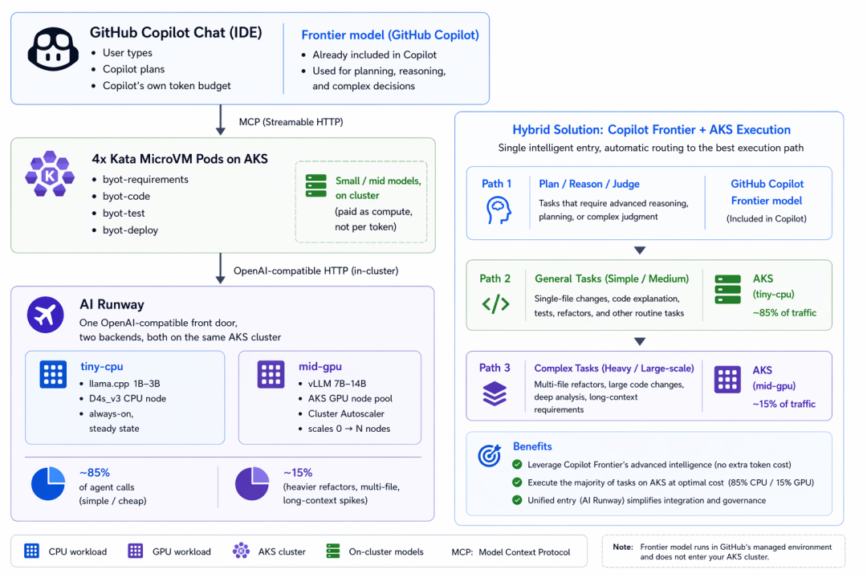Click the Path 2 code brackets icon

tap(496, 303)
